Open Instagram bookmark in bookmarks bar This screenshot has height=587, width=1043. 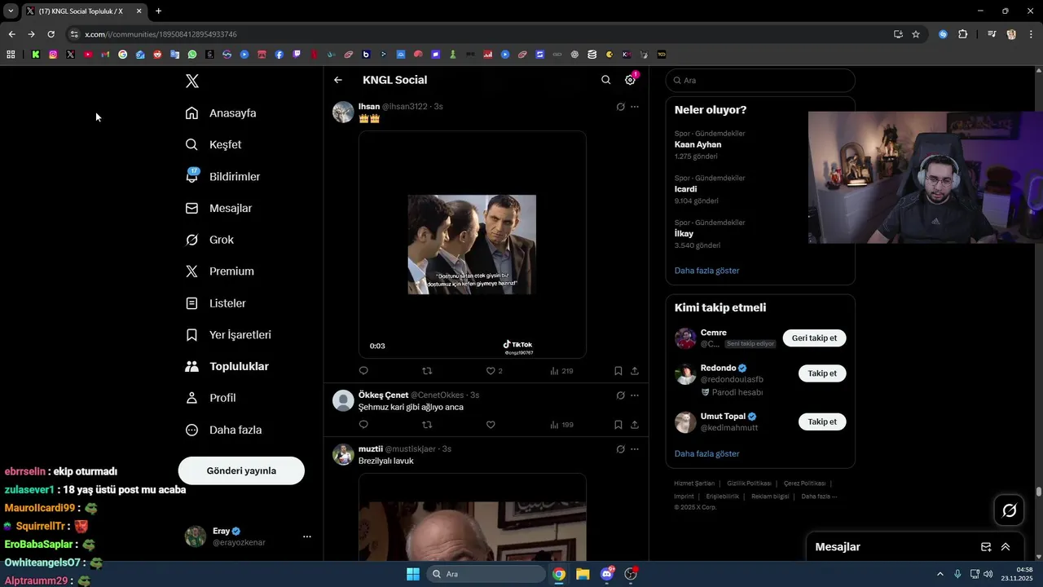click(x=53, y=55)
